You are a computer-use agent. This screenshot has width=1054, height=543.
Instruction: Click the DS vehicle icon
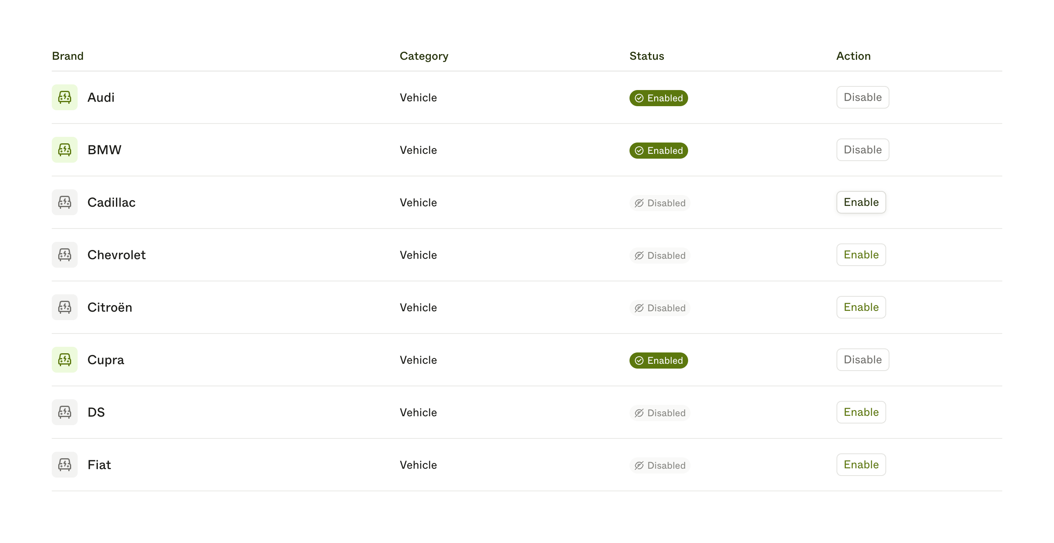pyautogui.click(x=65, y=412)
